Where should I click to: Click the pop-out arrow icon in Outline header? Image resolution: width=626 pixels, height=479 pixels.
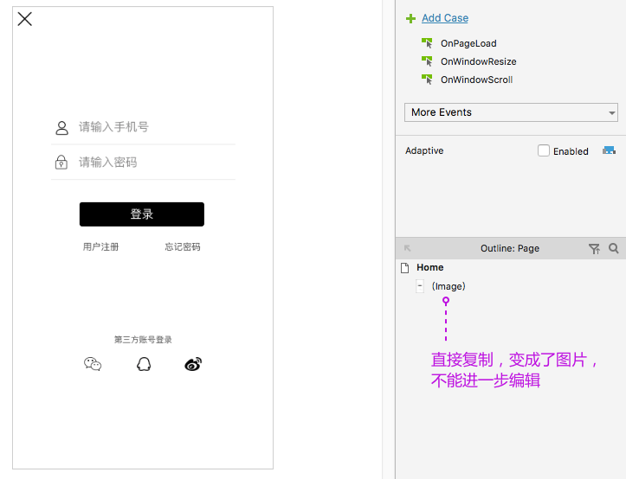407,248
